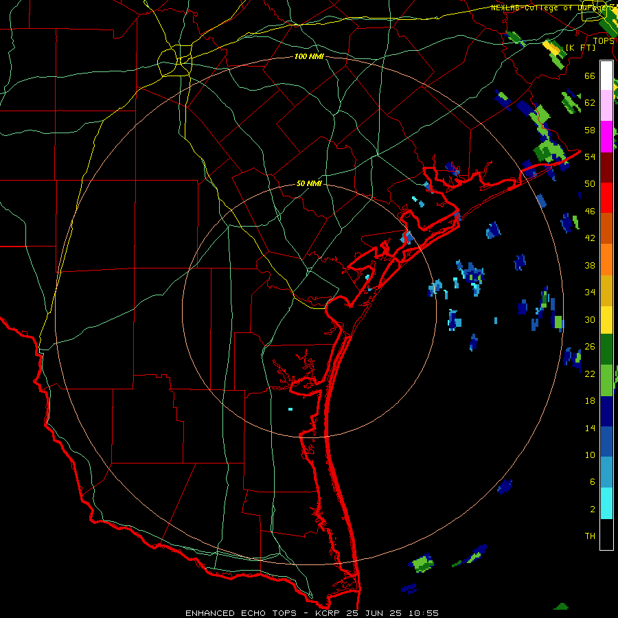
Task: Click legend value "22"
Action: (x=590, y=374)
